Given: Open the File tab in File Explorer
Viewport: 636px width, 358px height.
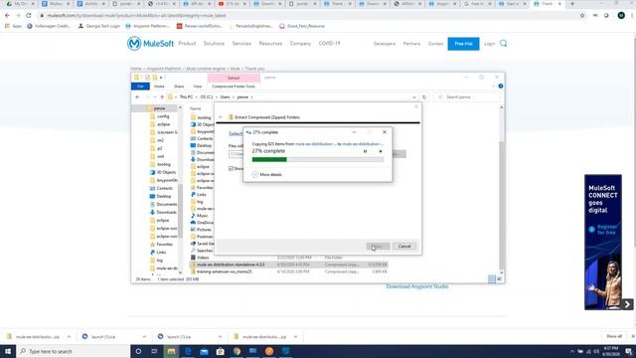Looking at the screenshot, I should pos(140,87).
